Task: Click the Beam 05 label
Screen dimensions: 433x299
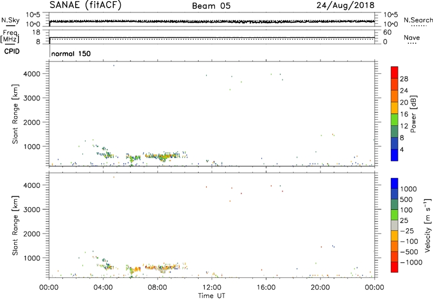Action: 211,6
